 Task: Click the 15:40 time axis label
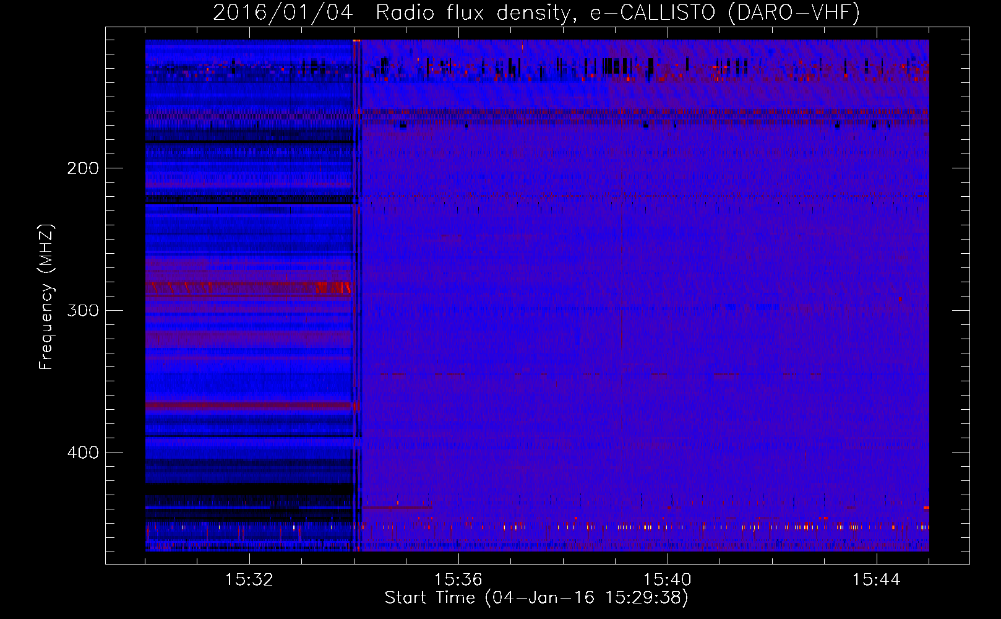(668, 579)
